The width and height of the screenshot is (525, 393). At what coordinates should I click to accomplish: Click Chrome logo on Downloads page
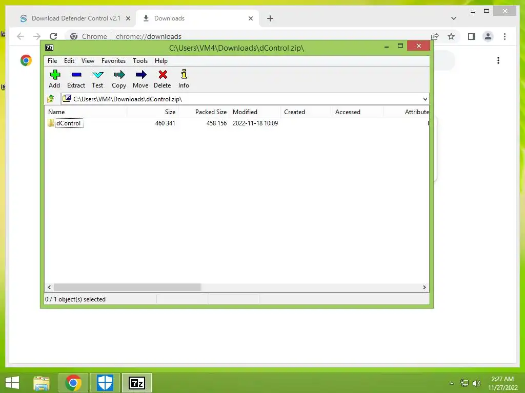click(x=26, y=60)
